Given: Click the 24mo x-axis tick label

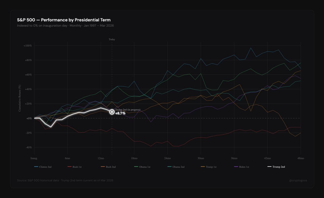Looking at the screenshot, I should pyautogui.click(x=167, y=158).
